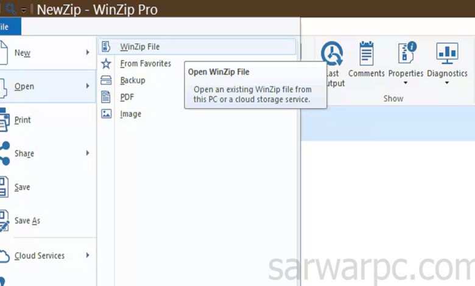The height and width of the screenshot is (286, 475).
Task: Expand the Share submenu arrow
Action: tap(88, 153)
